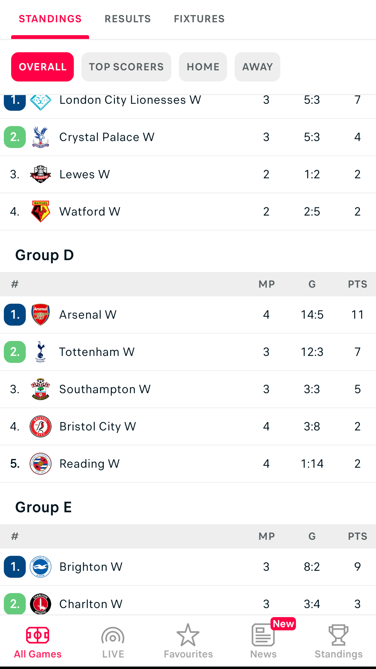This screenshot has width=376, height=669.
Task: Open the Reading W team row
Action: pyautogui.click(x=188, y=464)
